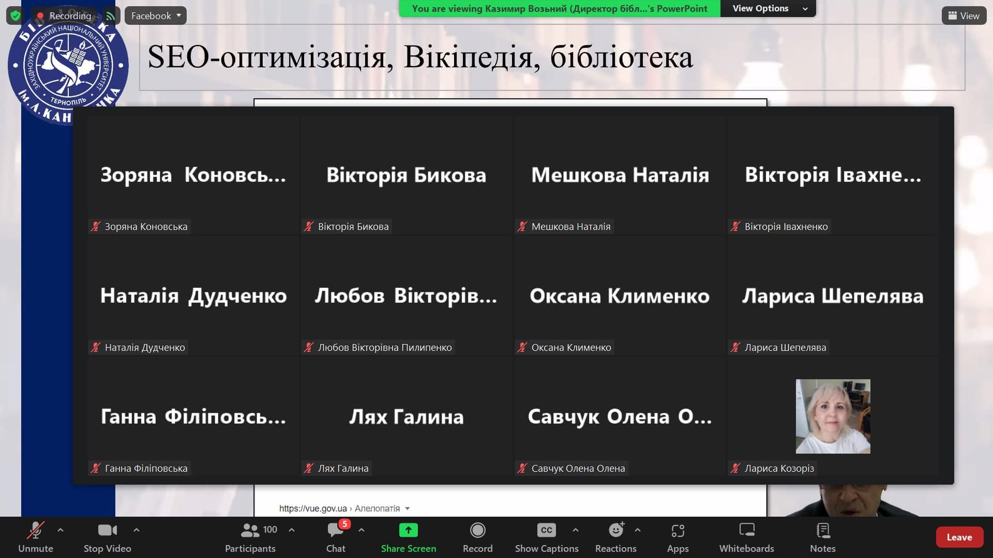Click the green live stream signal icon

[x=111, y=16]
